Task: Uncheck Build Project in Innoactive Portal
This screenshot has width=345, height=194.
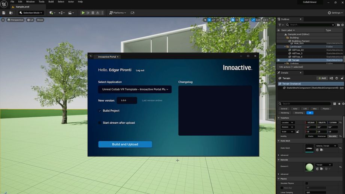Action: (x=100, y=111)
